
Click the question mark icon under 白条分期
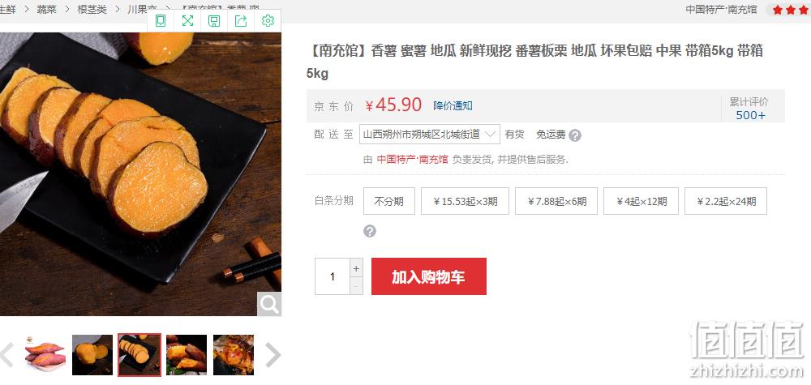coord(369,231)
